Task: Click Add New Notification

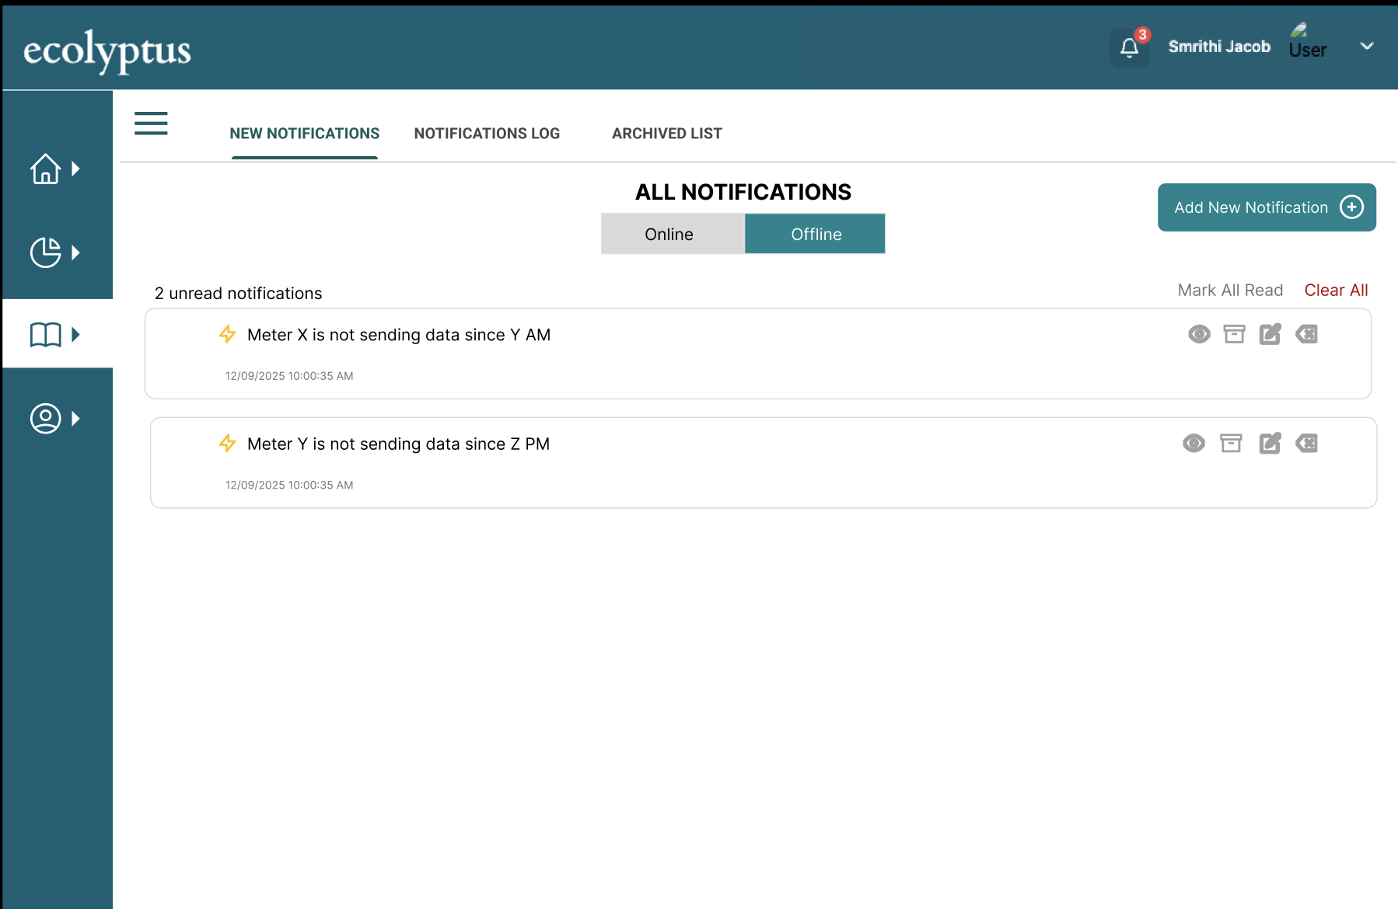Action: point(1266,207)
